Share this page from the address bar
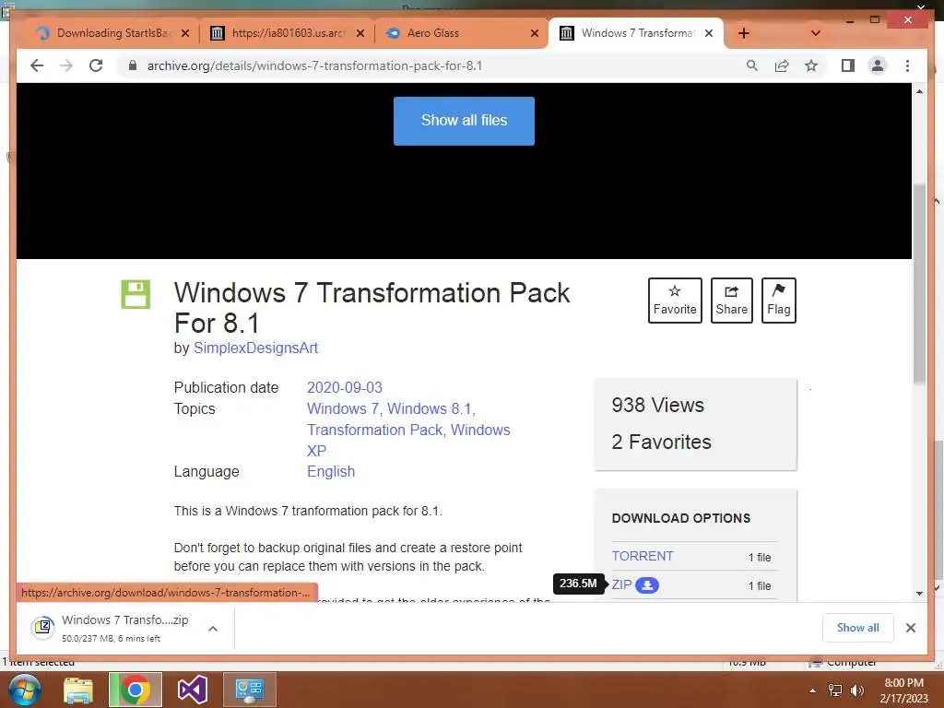944x708 pixels. [x=782, y=65]
